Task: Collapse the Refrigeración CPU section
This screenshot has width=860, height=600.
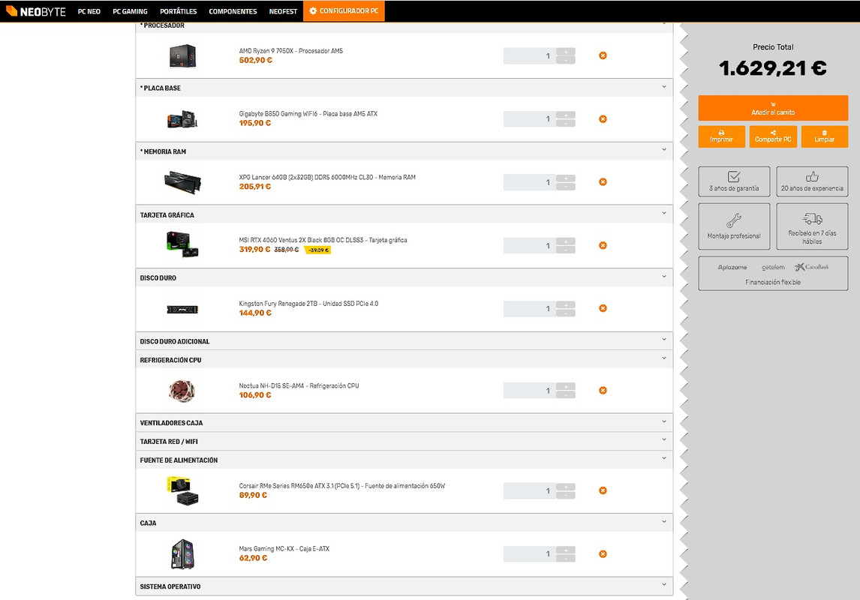Action: point(664,359)
